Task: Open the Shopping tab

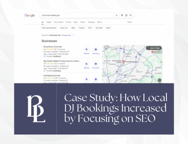Action: click(x=91, y=22)
